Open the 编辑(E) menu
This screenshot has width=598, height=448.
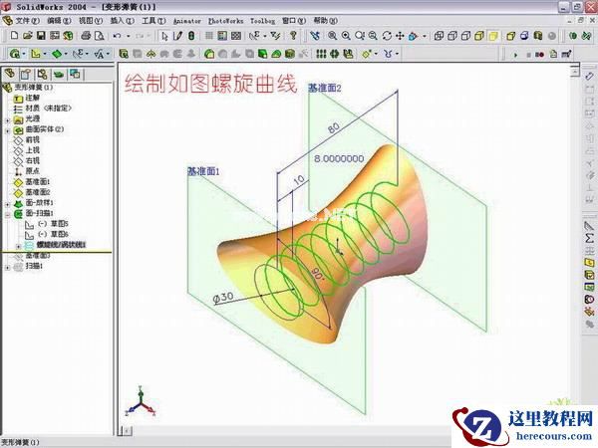pyautogui.click(x=59, y=21)
